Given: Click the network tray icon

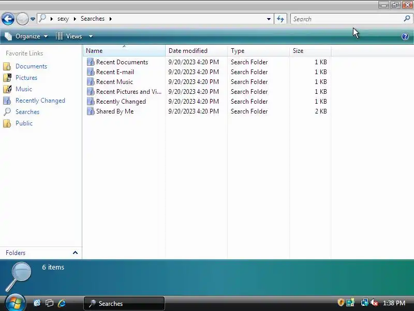Looking at the screenshot, I should click(x=364, y=302).
